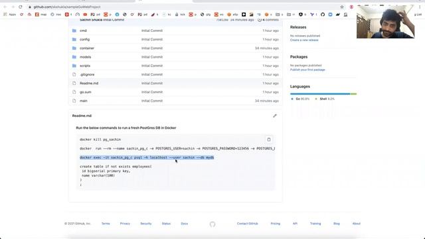This screenshot has height=239, width=425.
Task: Open Docs in the footer
Action: pos(185,224)
